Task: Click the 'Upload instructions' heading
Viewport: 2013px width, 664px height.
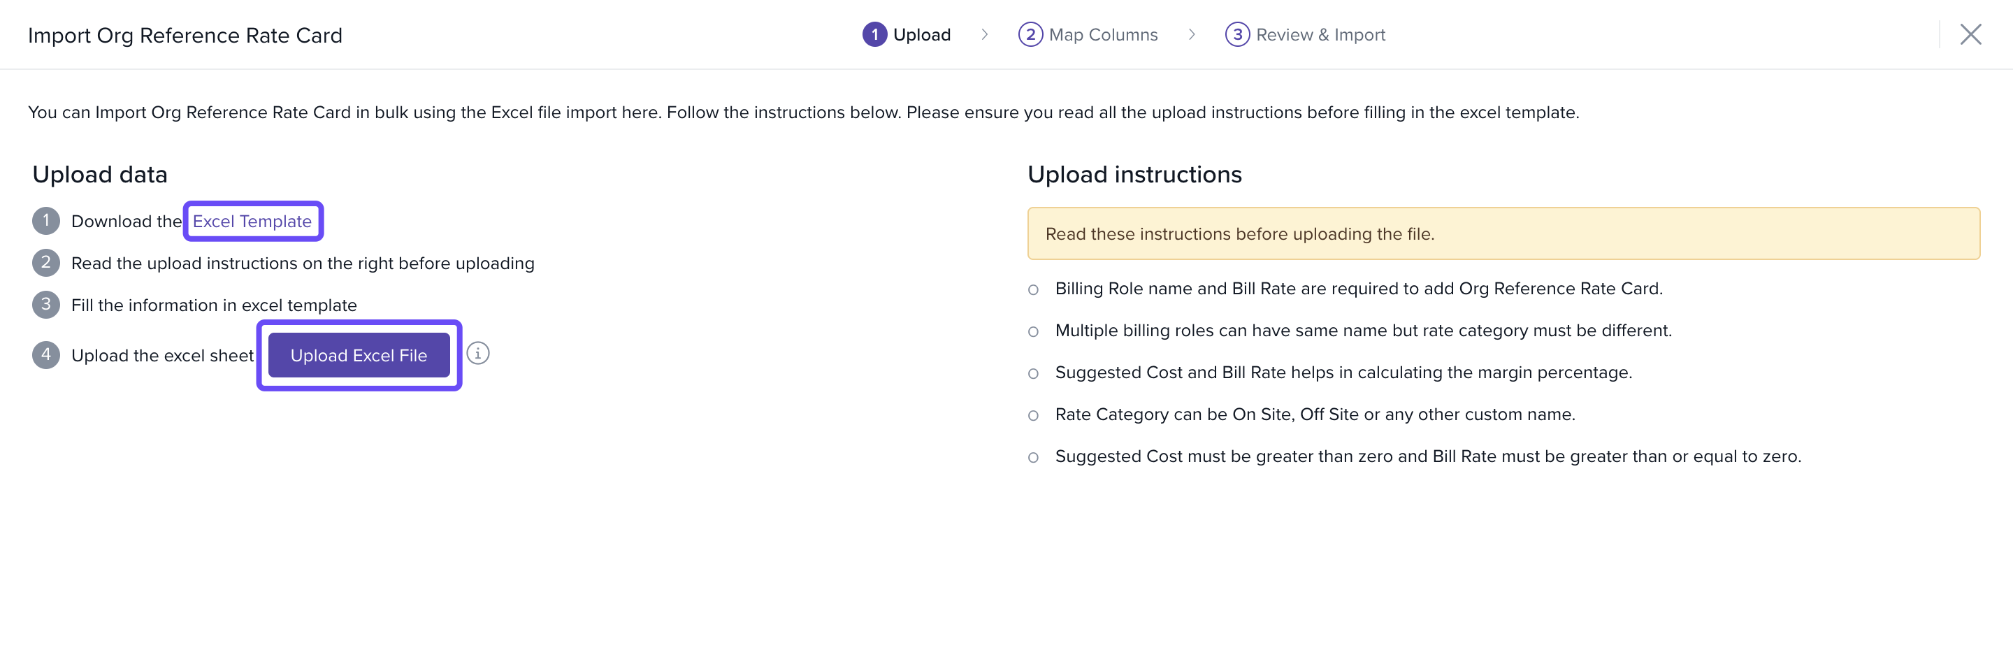Action: 1134,174
